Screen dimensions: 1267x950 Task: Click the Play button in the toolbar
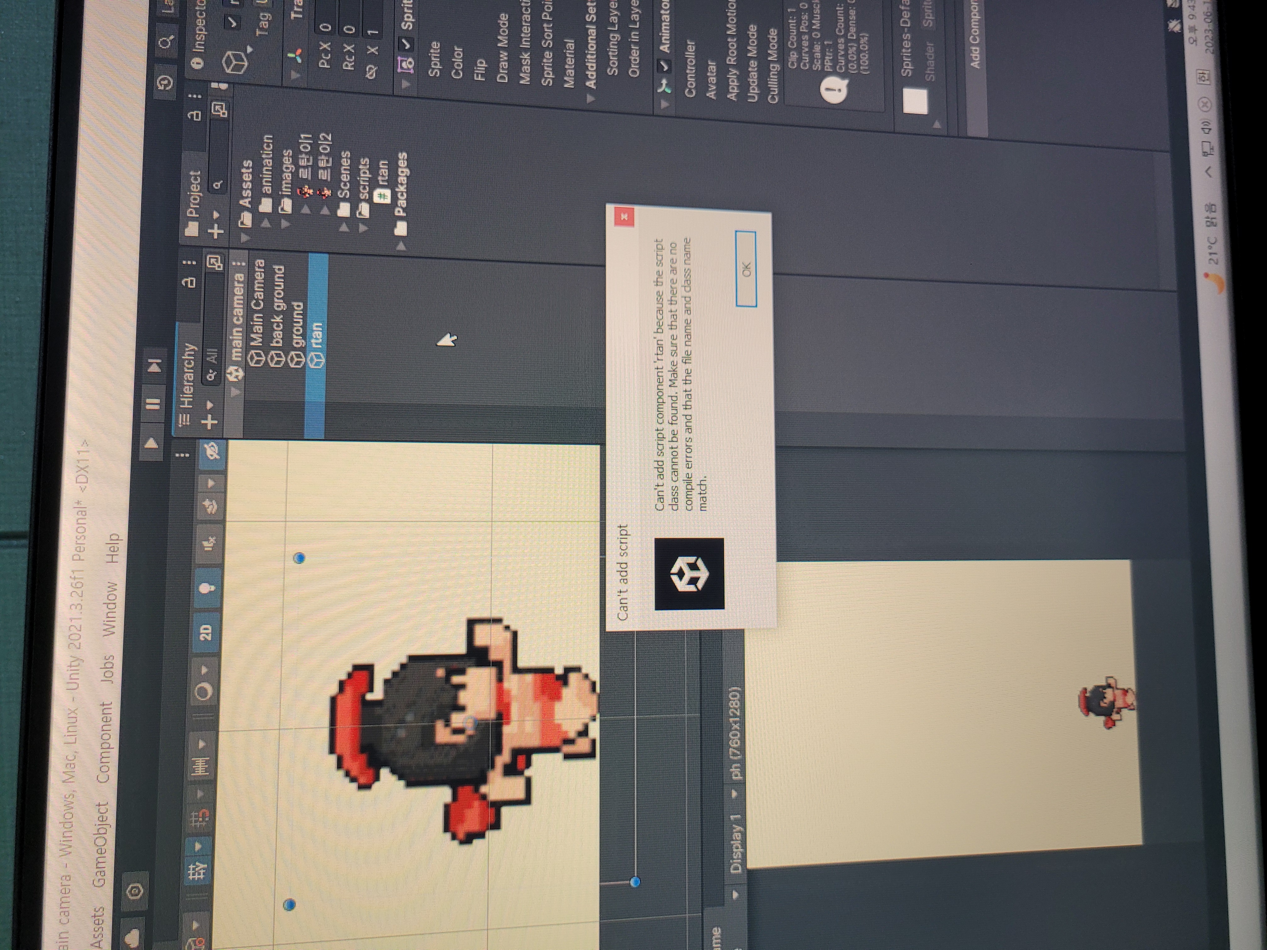[152, 443]
